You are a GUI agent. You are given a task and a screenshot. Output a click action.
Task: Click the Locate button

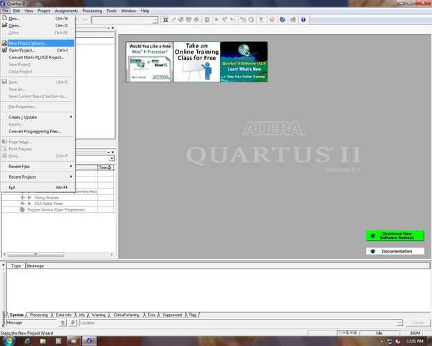[418, 322]
